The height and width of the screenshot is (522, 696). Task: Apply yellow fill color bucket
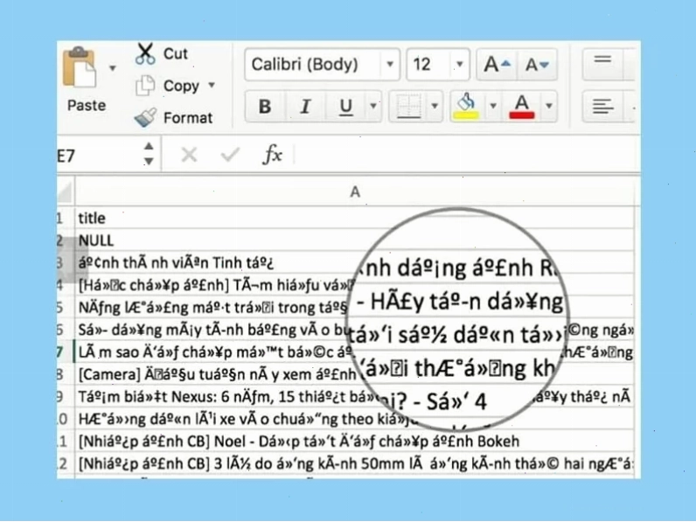tap(466, 106)
